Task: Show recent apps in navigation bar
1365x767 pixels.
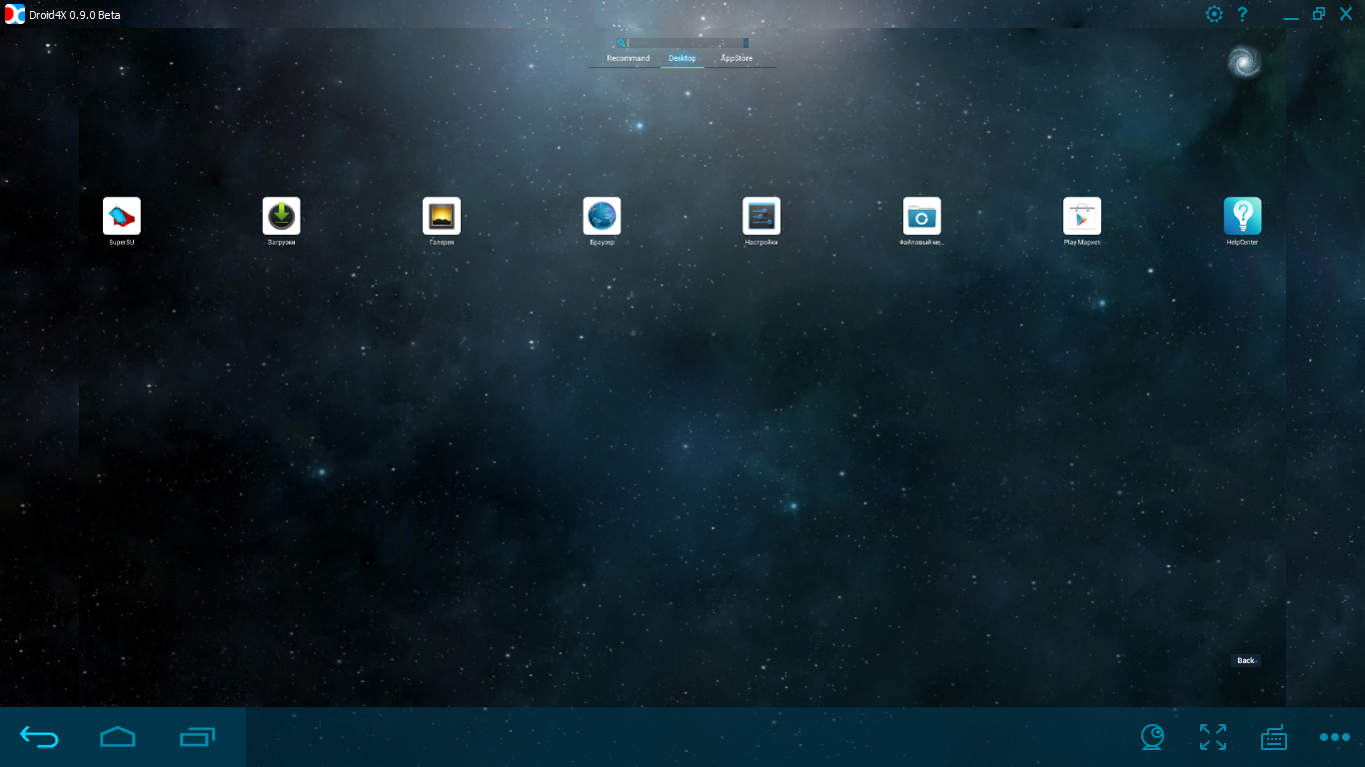Action: (x=197, y=737)
